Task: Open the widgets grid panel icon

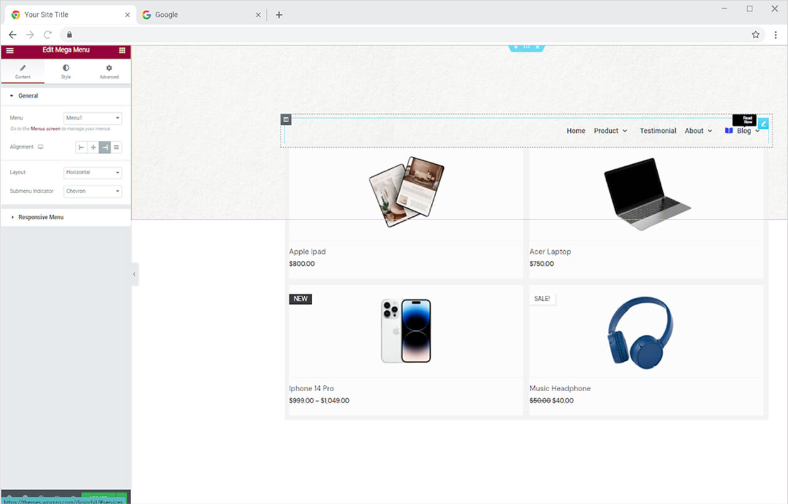Action: pyautogui.click(x=122, y=51)
